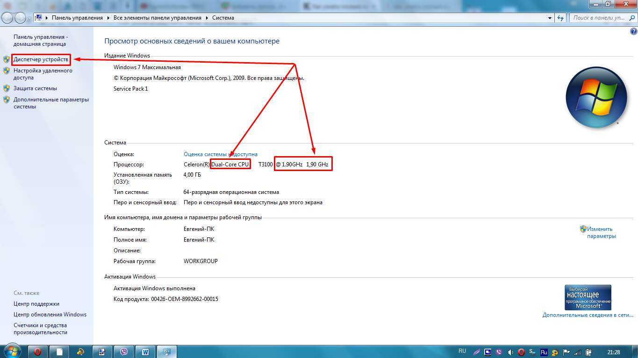Click the Viber icon in system tray
Viewport: 638px width, 358px height.
pos(499,352)
